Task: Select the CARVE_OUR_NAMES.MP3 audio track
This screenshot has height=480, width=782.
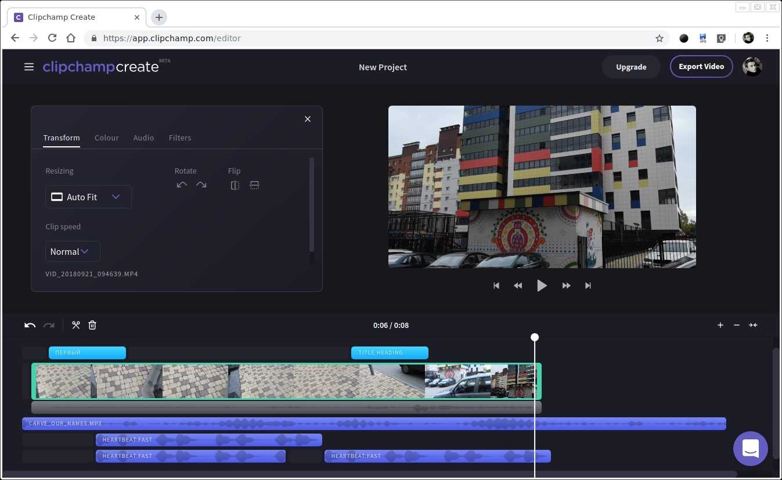Action: click(x=374, y=424)
